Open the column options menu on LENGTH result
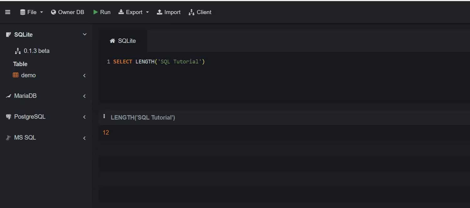This screenshot has height=208, width=470. pyautogui.click(x=104, y=116)
